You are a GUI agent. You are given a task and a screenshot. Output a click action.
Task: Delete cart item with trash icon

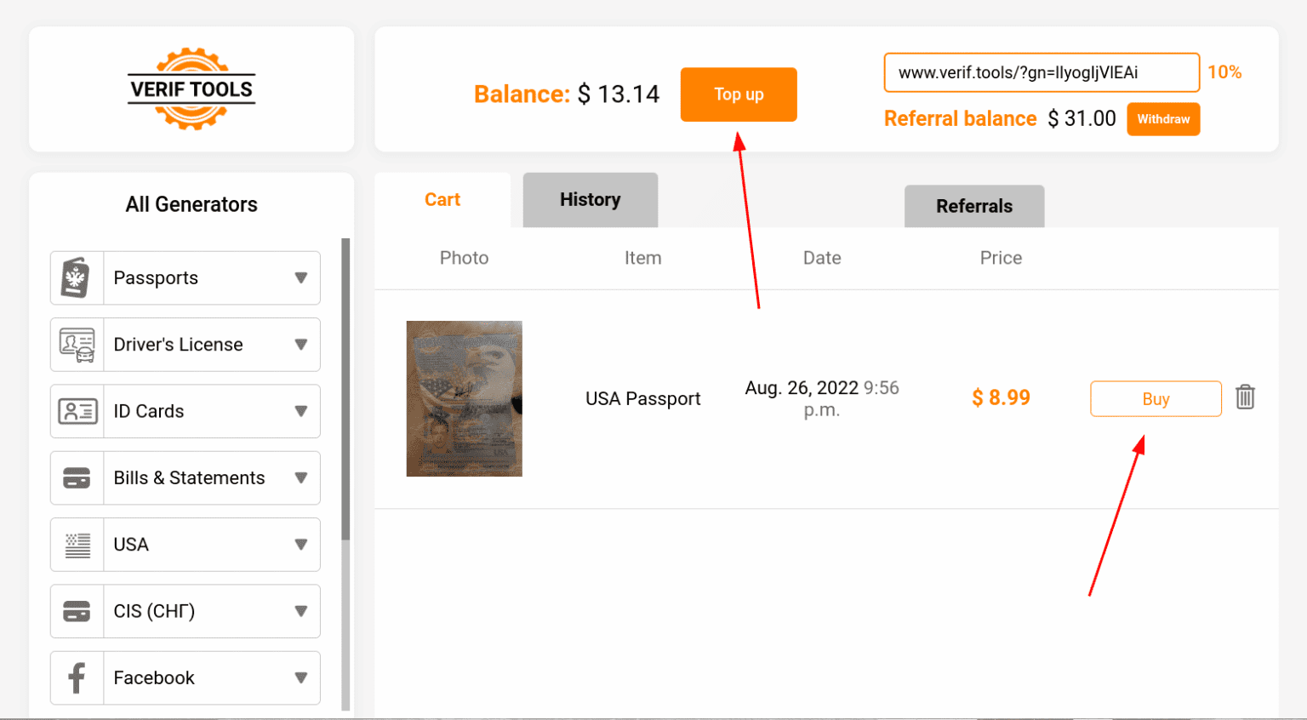tap(1245, 397)
